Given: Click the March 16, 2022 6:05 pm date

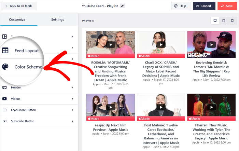Looking at the screenshot, I should coord(116,86).
